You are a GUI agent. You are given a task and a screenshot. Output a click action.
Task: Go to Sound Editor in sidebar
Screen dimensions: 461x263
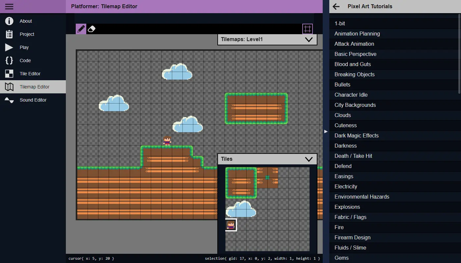point(33,100)
